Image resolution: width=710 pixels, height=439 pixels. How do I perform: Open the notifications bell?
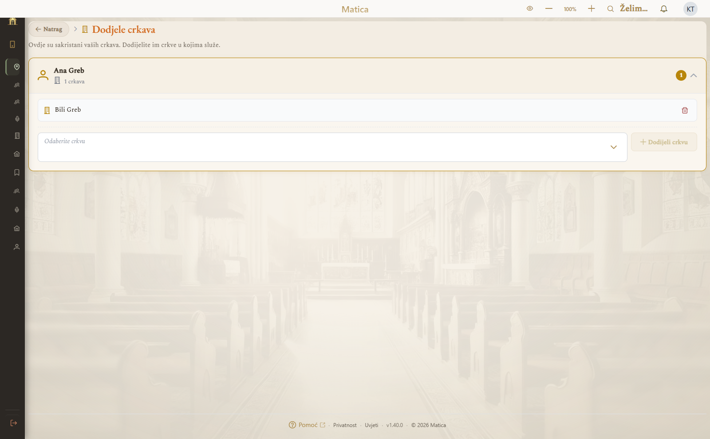[x=664, y=9]
